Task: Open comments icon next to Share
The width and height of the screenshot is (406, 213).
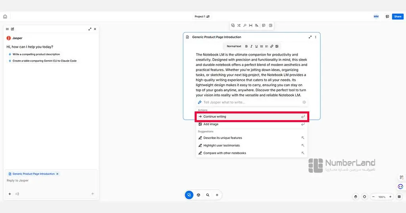Action: click(387, 17)
